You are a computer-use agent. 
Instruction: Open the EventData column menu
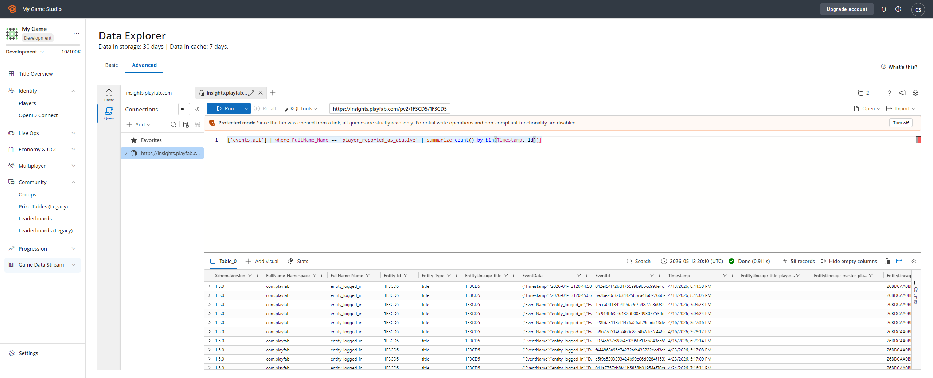tap(586, 275)
